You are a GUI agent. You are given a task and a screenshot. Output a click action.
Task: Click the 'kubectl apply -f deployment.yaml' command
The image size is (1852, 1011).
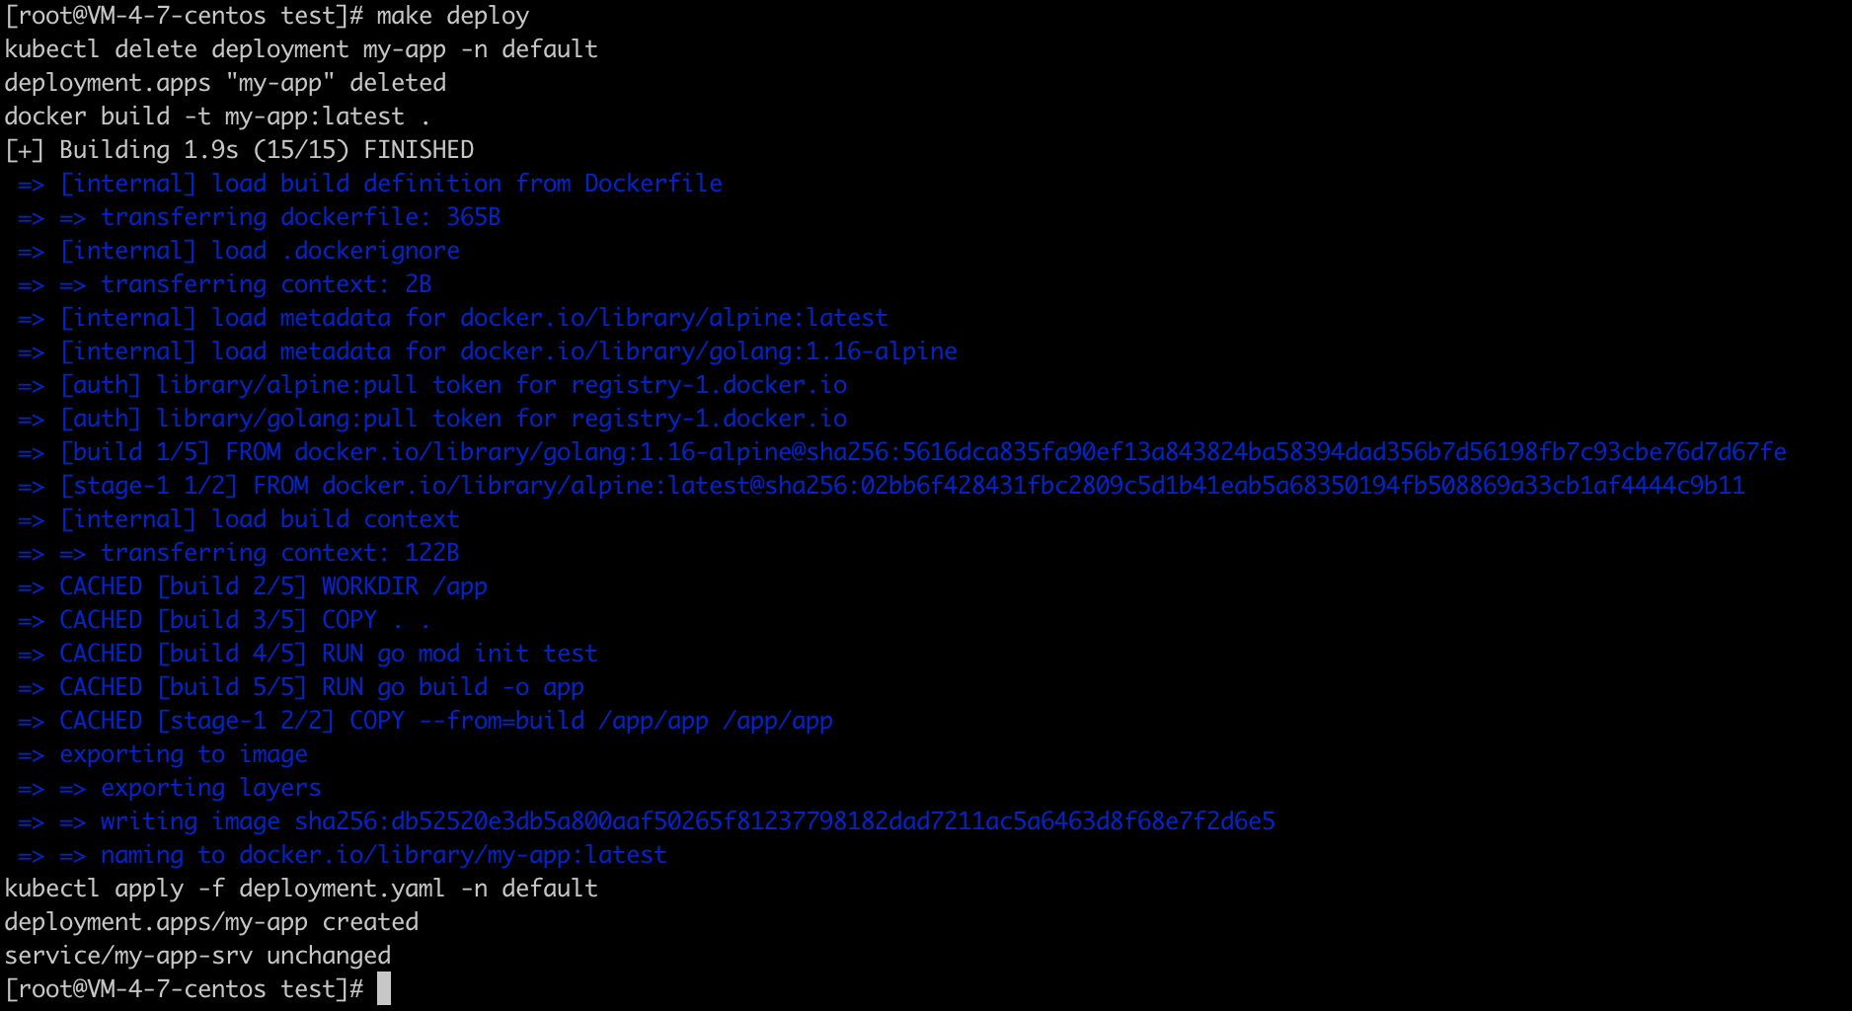301,889
